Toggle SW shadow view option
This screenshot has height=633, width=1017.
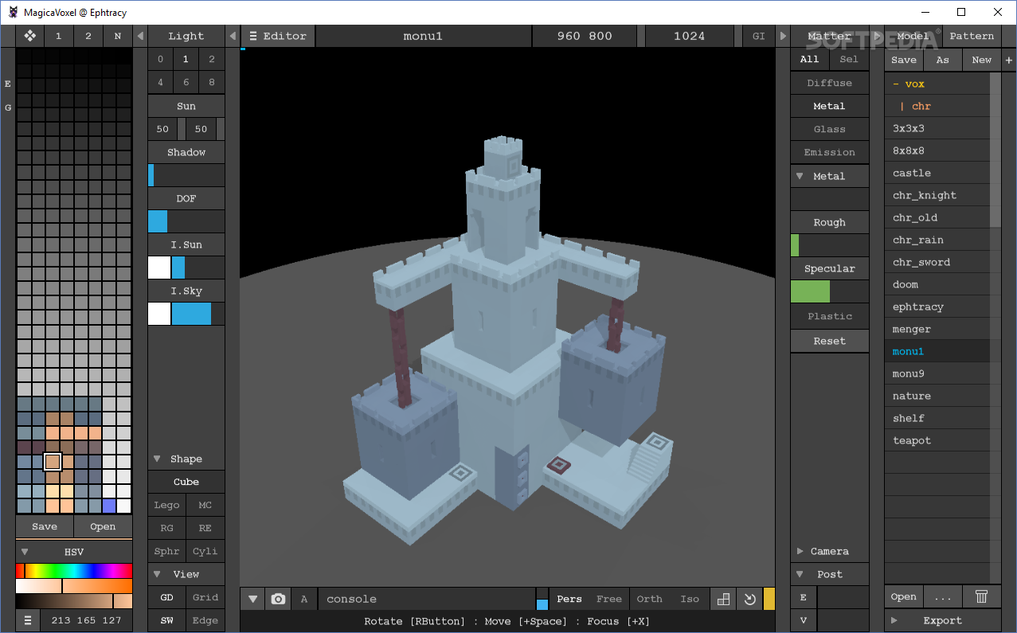click(166, 620)
